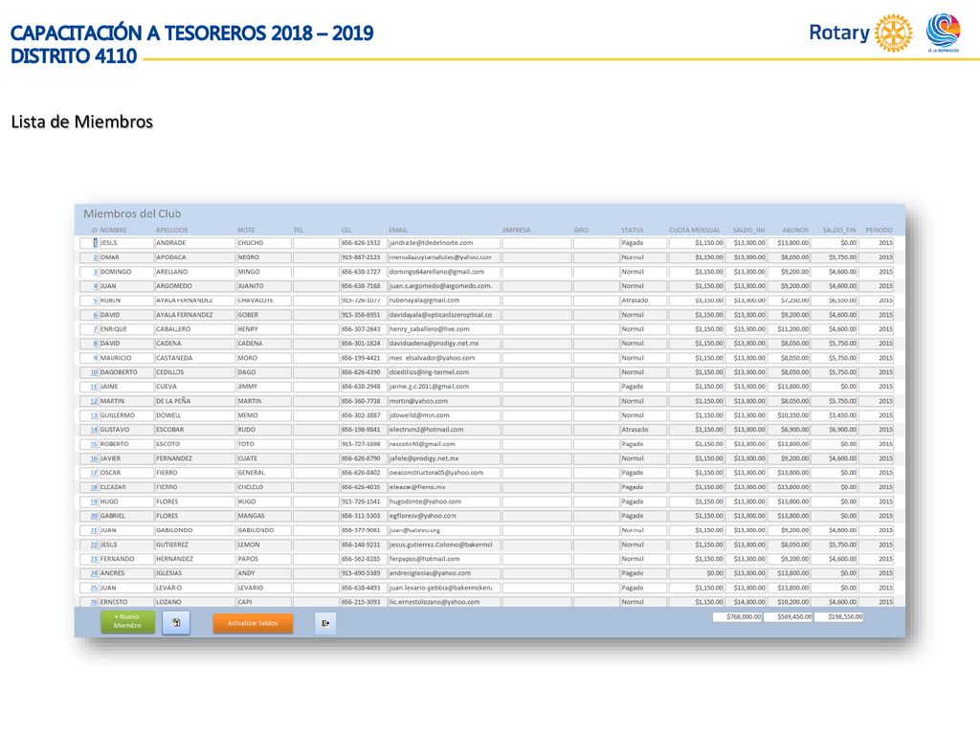
Task: Open member ID link 2 for OMAR
Action: [95, 257]
